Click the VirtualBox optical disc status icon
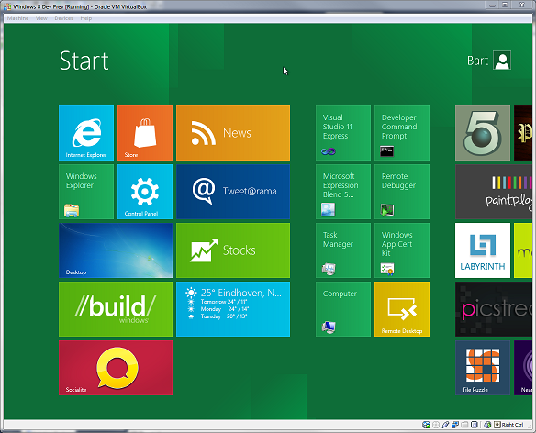 tap(436, 425)
